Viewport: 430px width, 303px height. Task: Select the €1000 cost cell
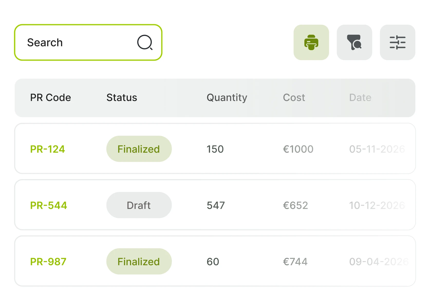click(298, 149)
